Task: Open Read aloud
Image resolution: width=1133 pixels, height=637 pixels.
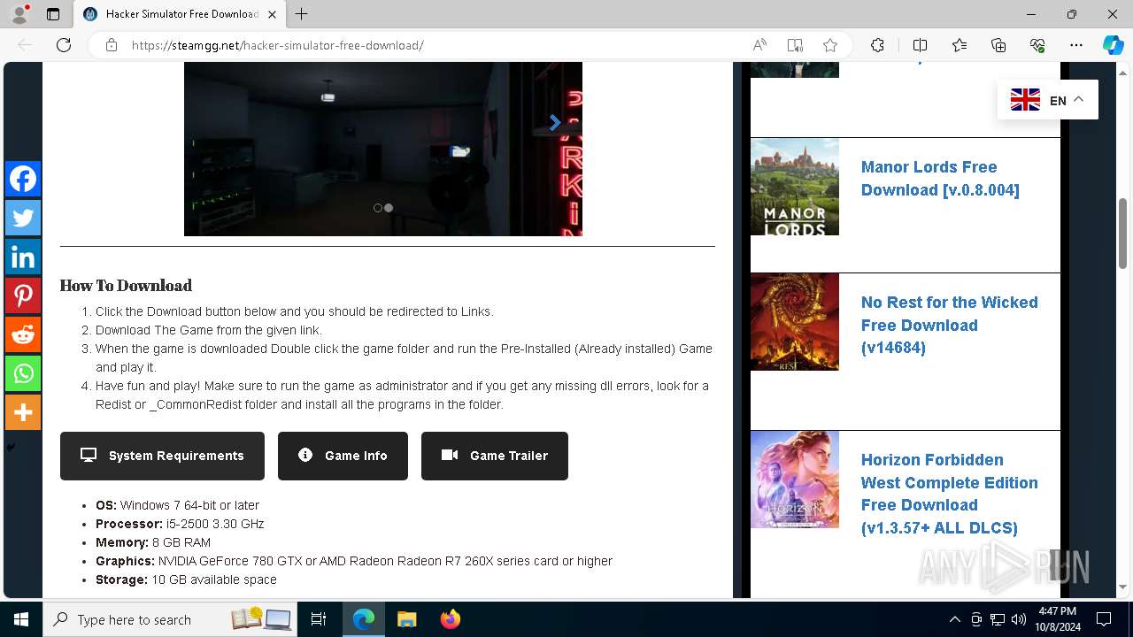Action: click(x=759, y=45)
